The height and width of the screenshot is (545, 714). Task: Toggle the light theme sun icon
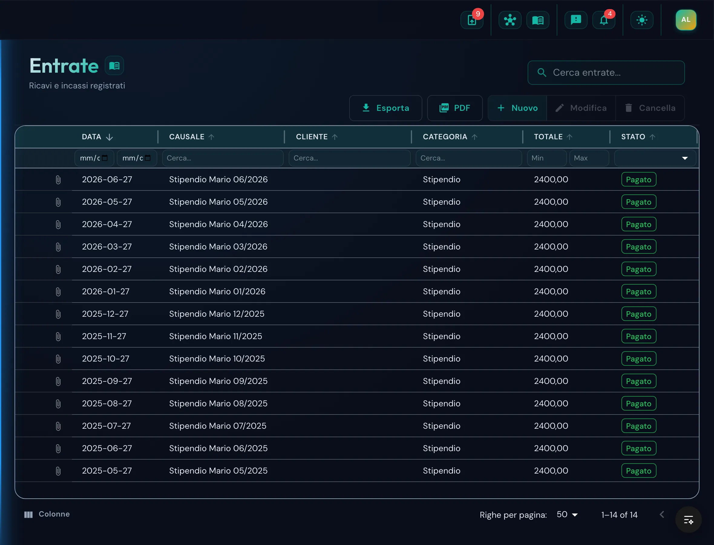click(x=642, y=20)
